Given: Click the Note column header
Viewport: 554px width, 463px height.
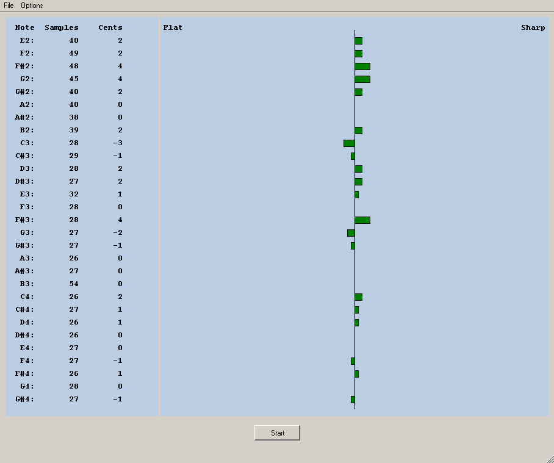Looking at the screenshot, I should (25, 27).
